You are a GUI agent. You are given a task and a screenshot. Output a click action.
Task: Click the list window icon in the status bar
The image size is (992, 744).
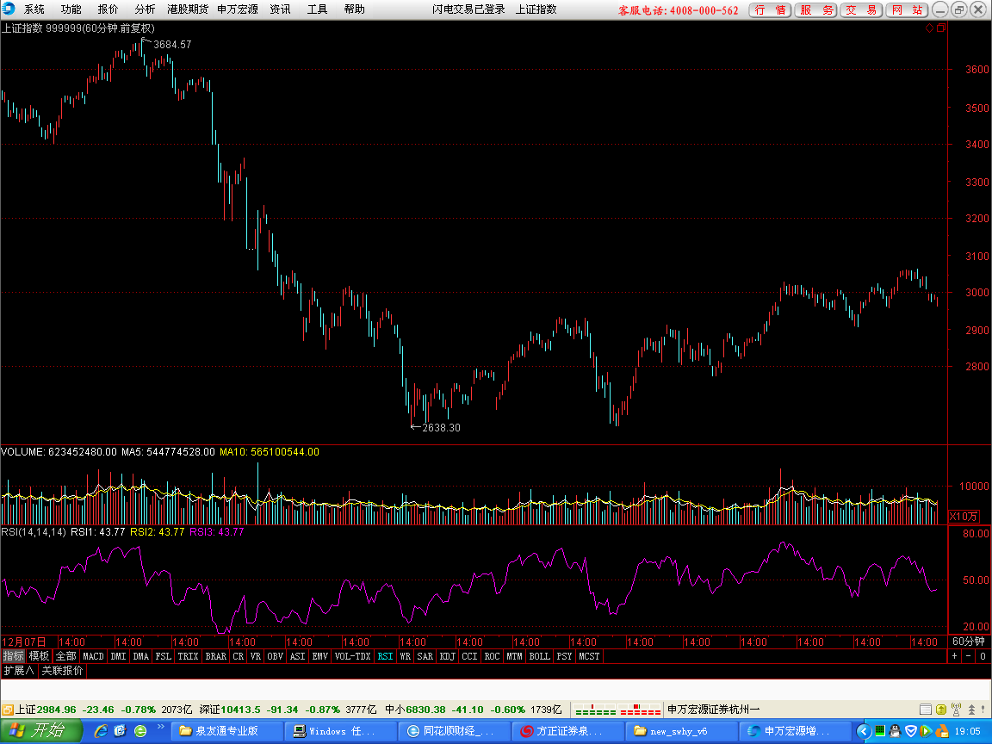coord(926,710)
